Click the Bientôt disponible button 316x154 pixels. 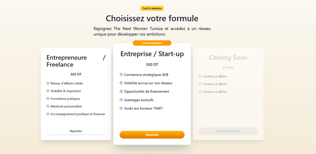pyautogui.click(x=228, y=131)
